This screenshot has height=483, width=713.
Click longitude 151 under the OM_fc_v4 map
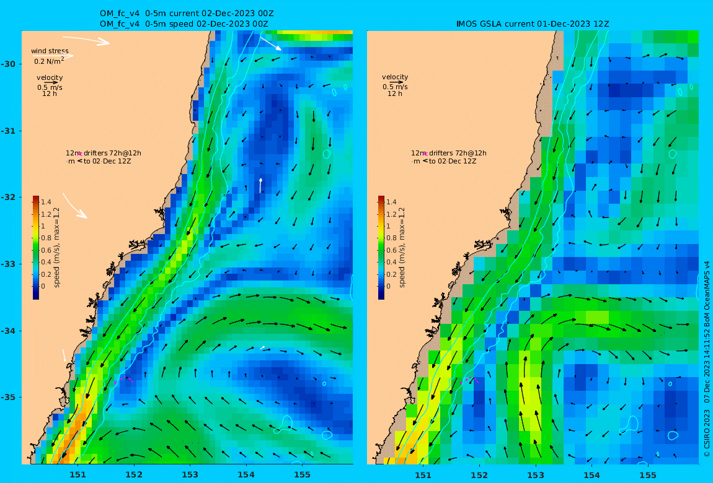pyautogui.click(x=77, y=475)
